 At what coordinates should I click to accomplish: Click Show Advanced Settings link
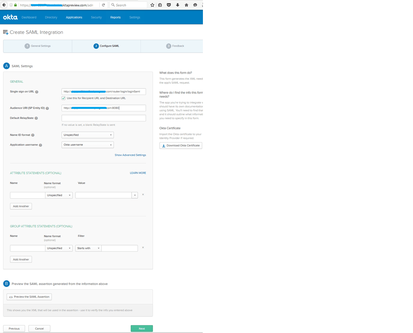[x=130, y=155]
